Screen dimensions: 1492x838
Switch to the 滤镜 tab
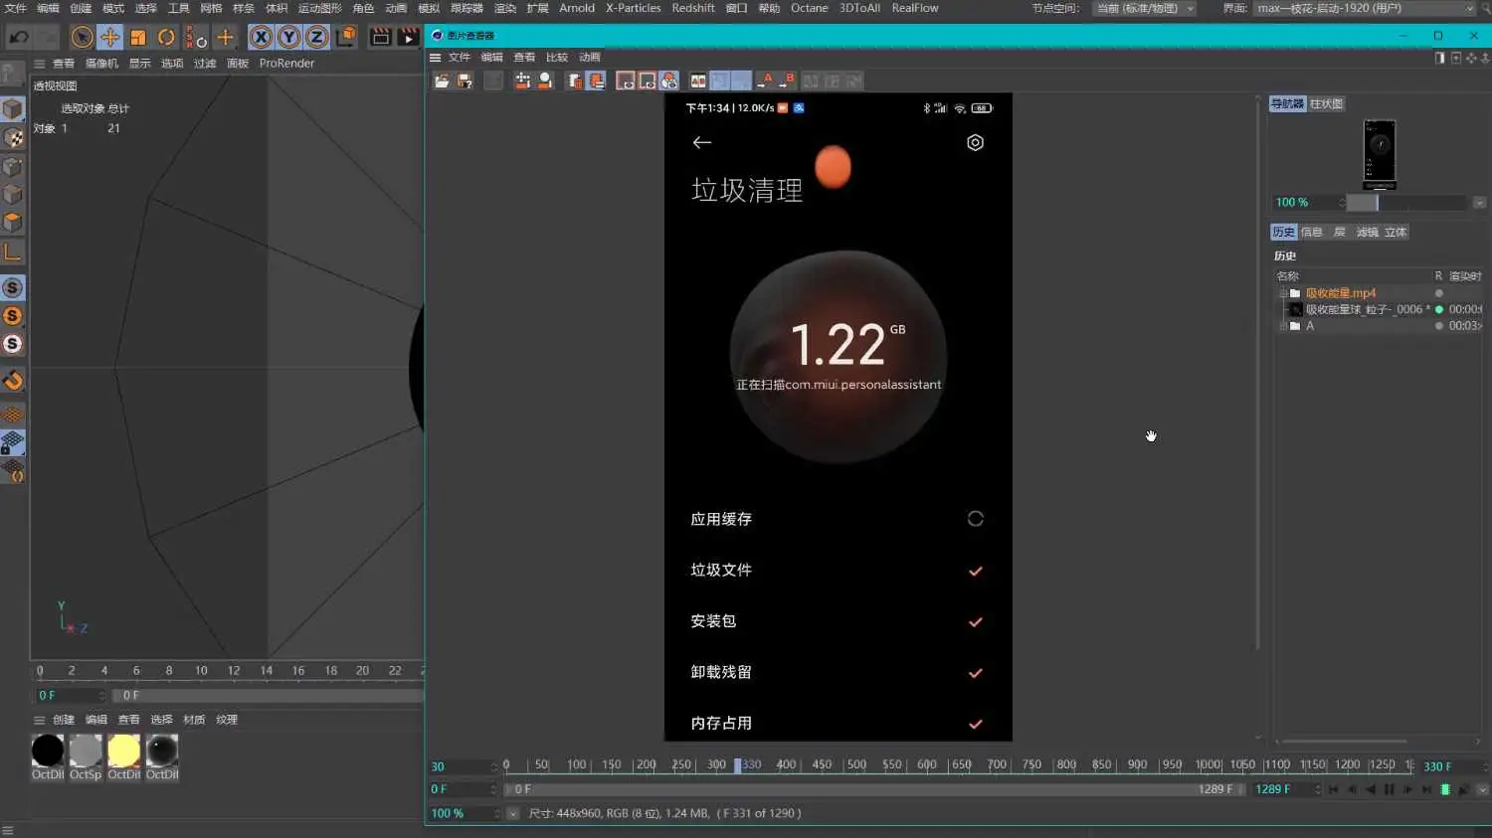(x=1368, y=232)
